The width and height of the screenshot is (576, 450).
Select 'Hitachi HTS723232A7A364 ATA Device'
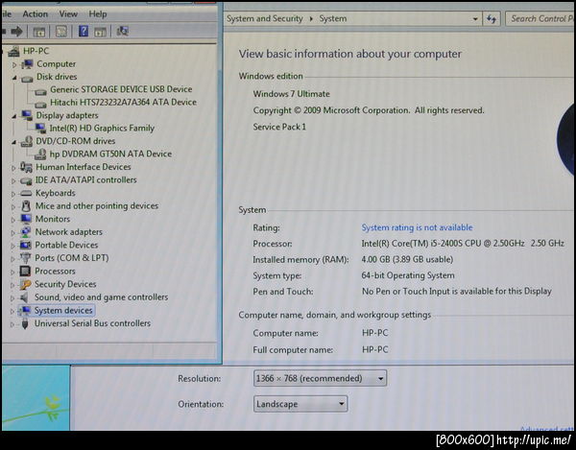(x=123, y=102)
